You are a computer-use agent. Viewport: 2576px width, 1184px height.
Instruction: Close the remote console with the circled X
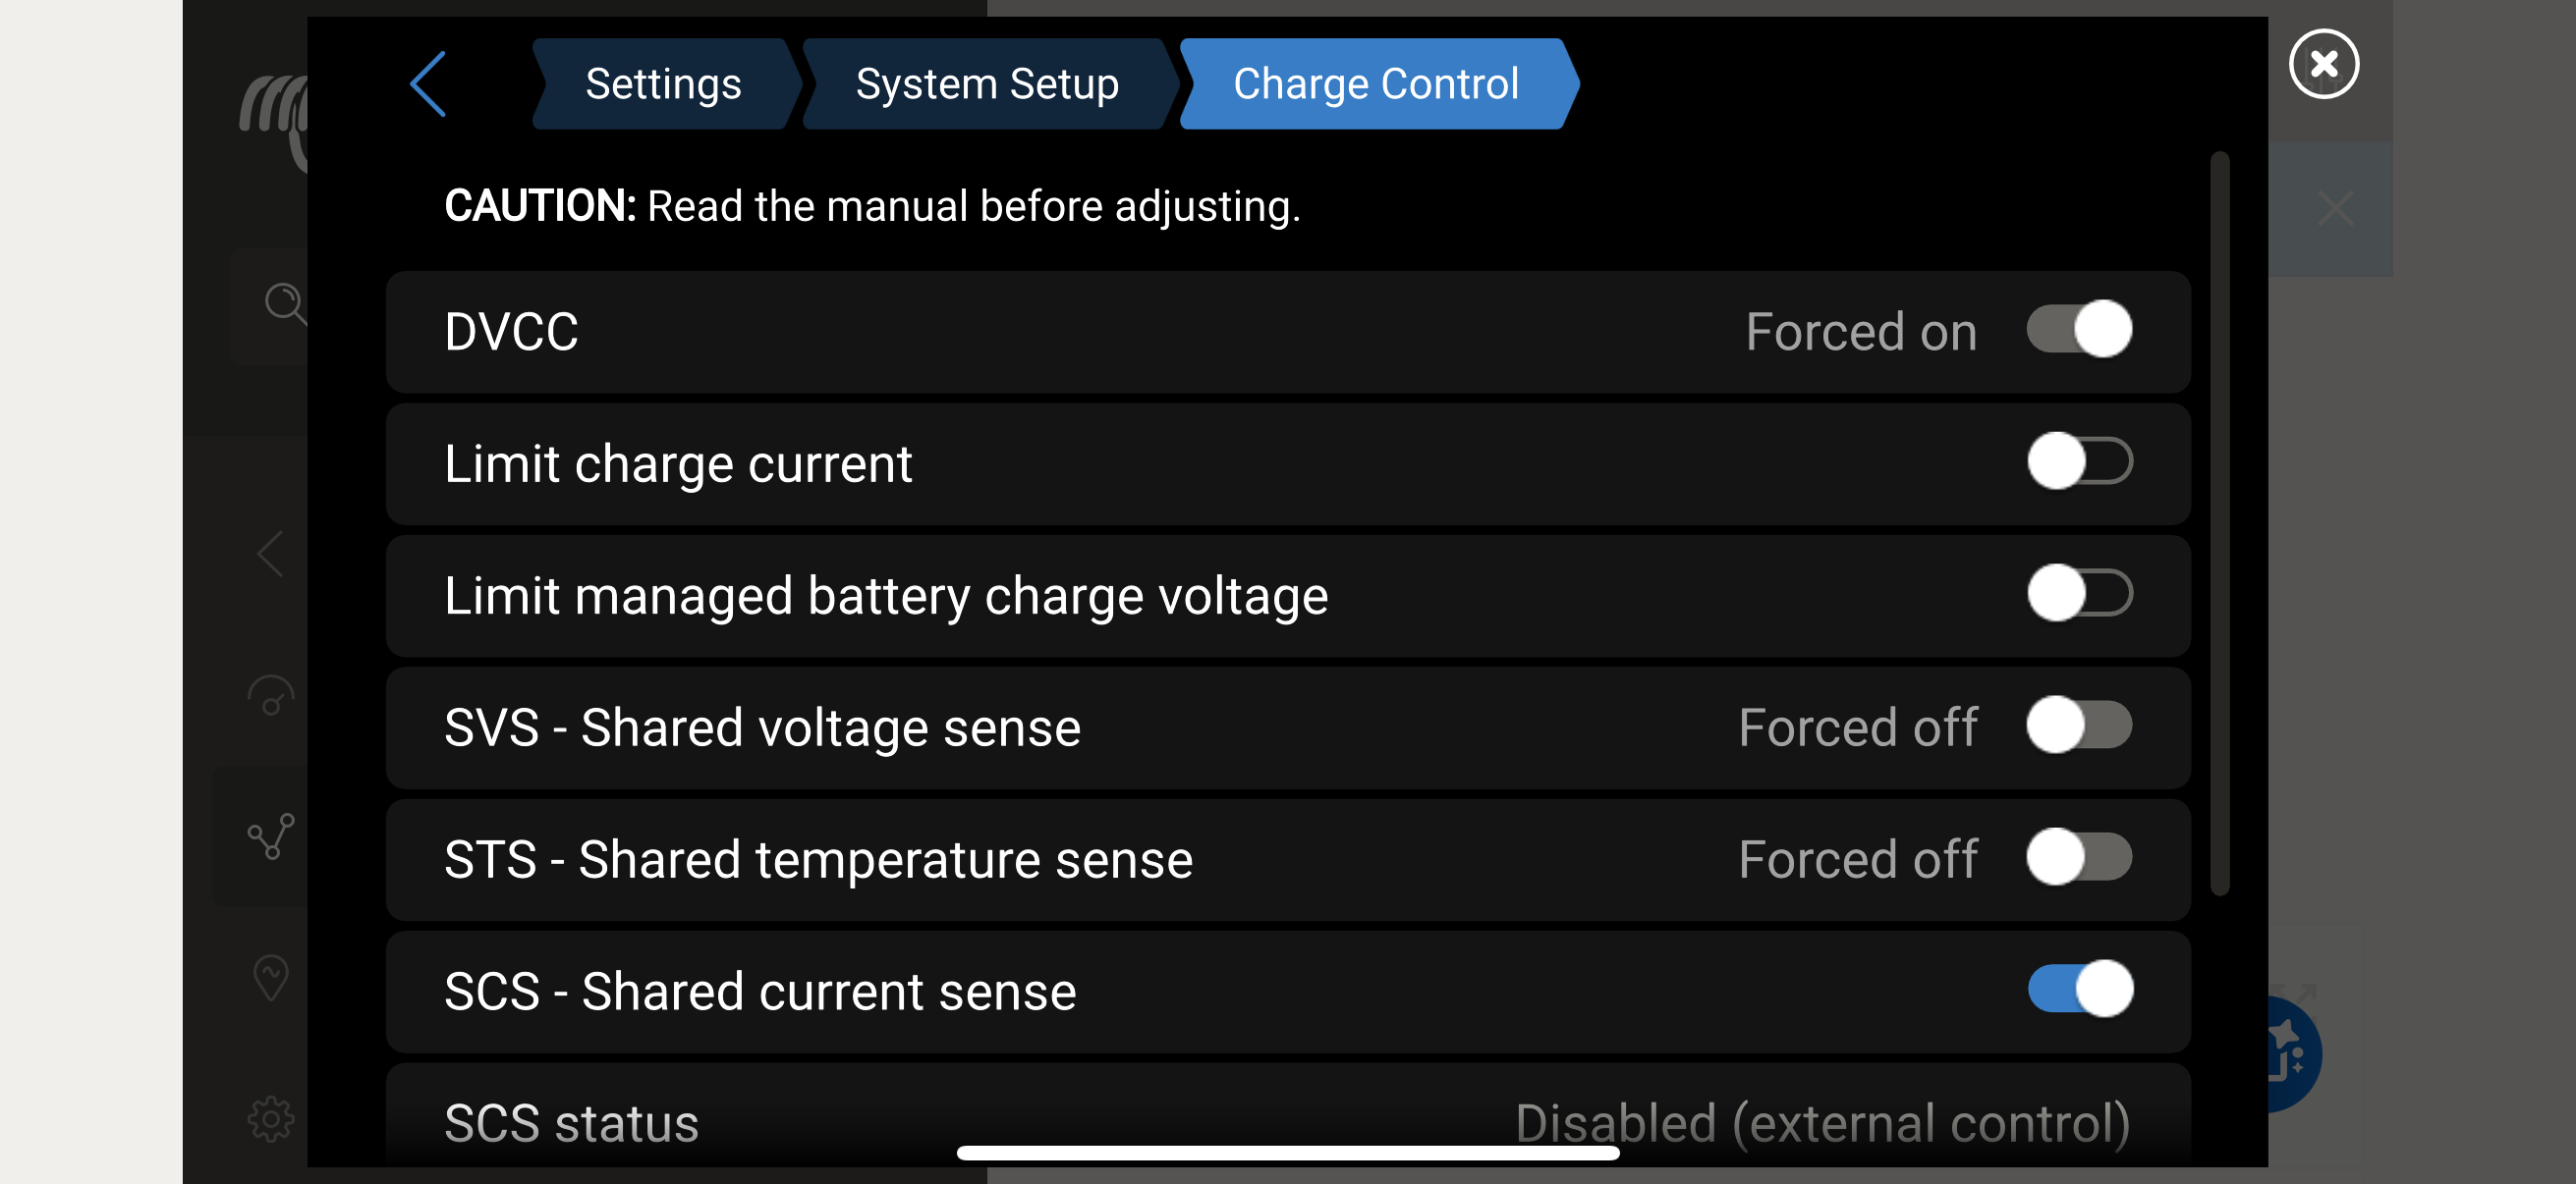pyautogui.click(x=2323, y=64)
